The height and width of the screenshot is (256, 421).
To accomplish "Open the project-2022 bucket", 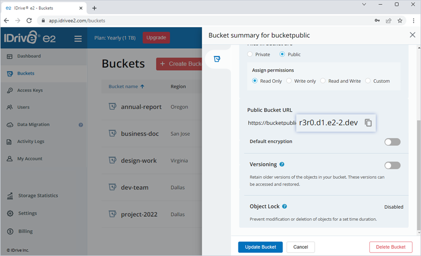I will (x=139, y=214).
